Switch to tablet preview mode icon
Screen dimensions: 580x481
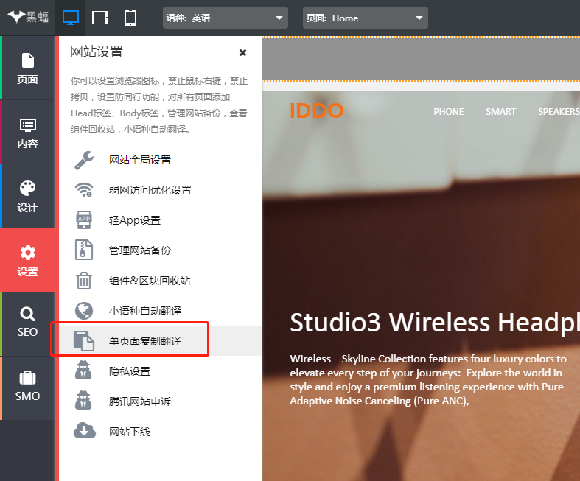[100, 18]
